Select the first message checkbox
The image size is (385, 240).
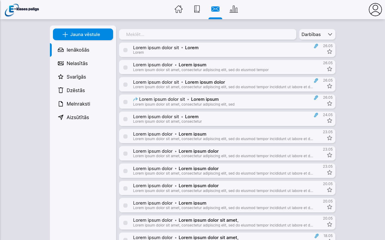(x=125, y=50)
